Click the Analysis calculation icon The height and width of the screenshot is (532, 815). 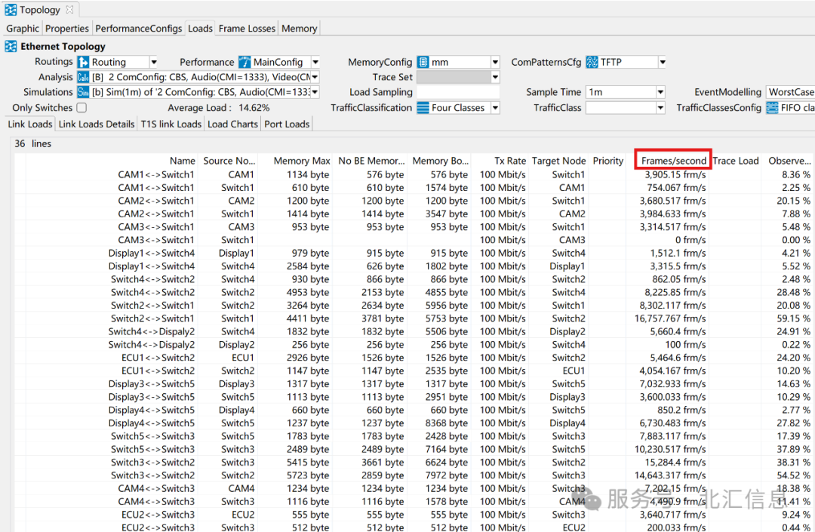click(x=83, y=77)
